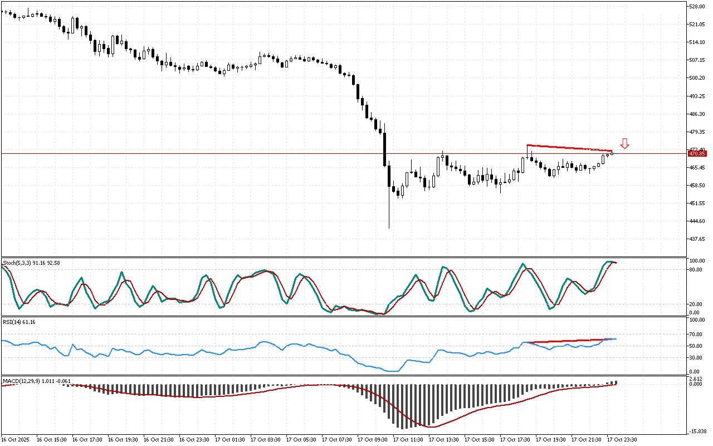Click the 17 Oct 09:30 time label
The width and height of the screenshot is (713, 446).
372,439
